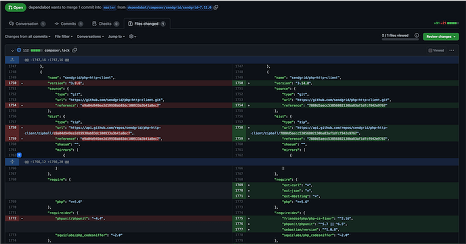Open the Review changes dropdown button

tap(441, 37)
